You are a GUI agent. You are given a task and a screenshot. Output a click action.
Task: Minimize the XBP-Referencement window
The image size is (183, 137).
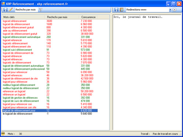pos(168,4)
